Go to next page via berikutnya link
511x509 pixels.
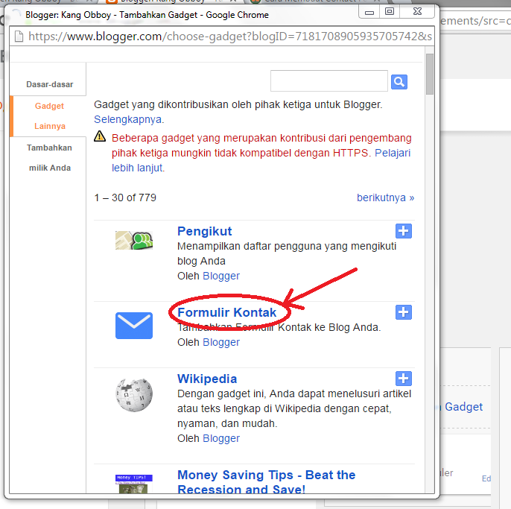point(386,197)
